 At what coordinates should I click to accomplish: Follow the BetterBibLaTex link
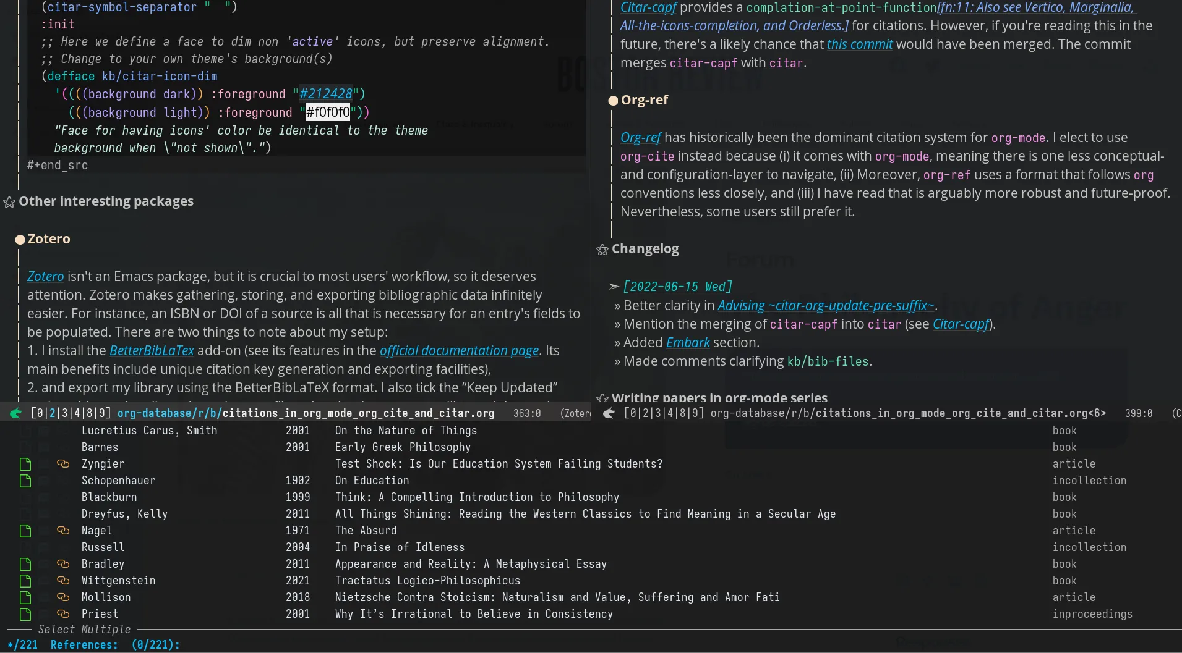(152, 351)
